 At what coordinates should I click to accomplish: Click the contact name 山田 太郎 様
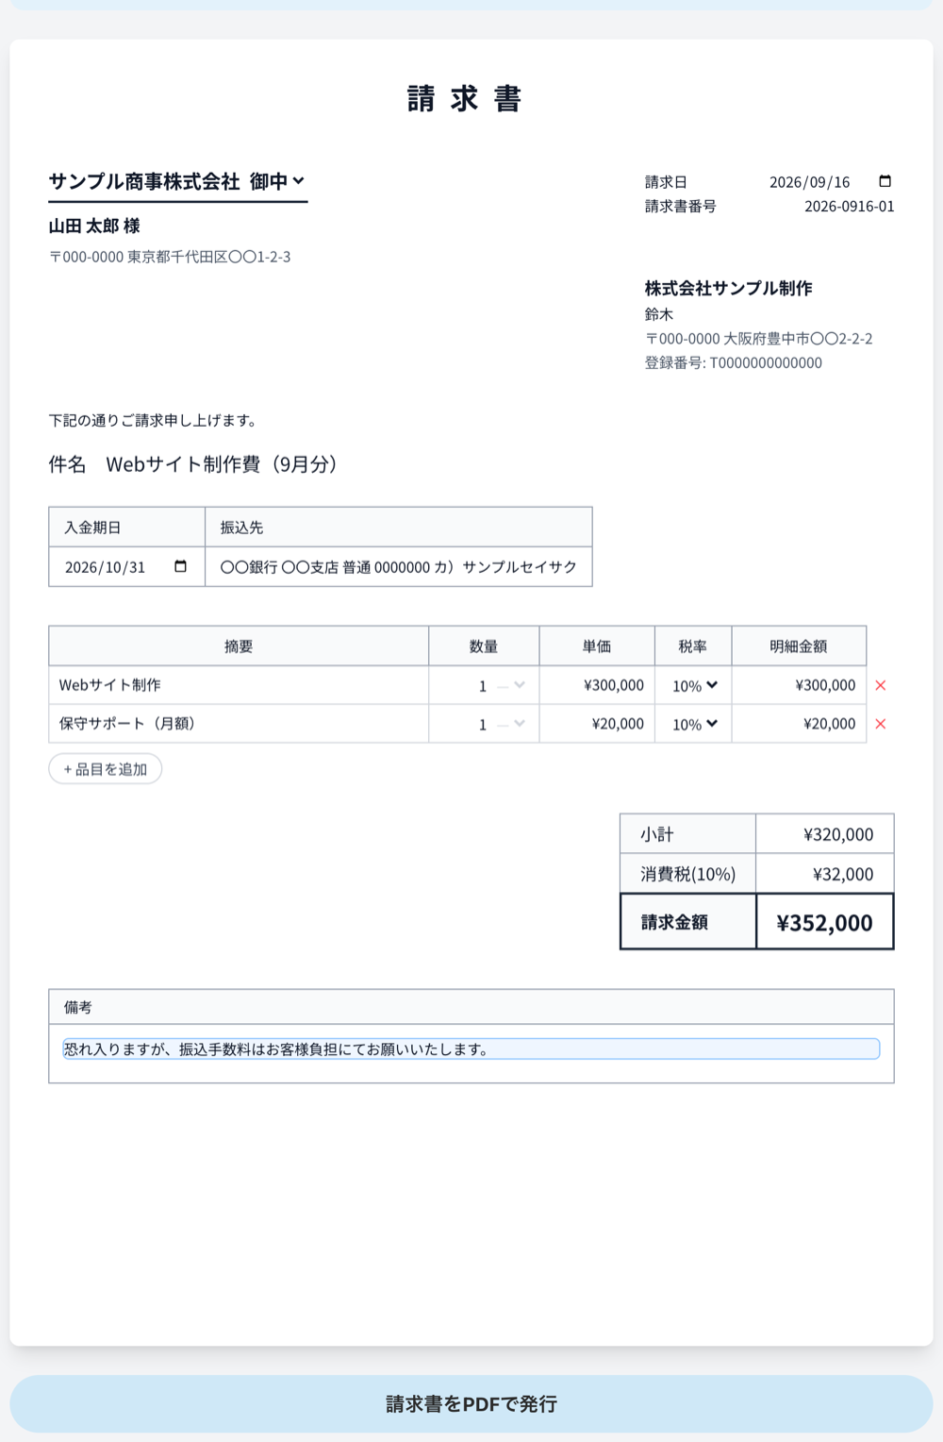click(x=94, y=226)
